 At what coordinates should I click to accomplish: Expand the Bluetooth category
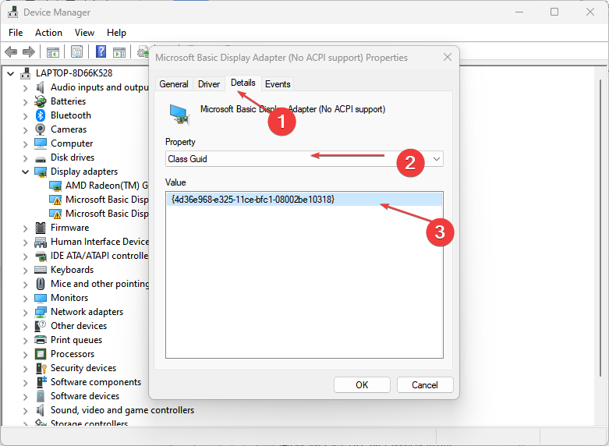tap(25, 116)
